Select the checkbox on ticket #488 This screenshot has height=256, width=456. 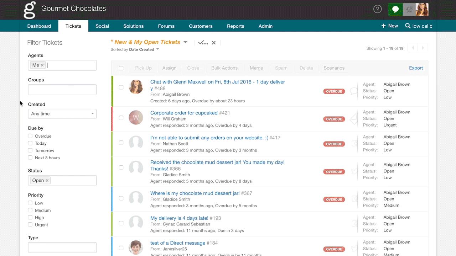(x=121, y=87)
